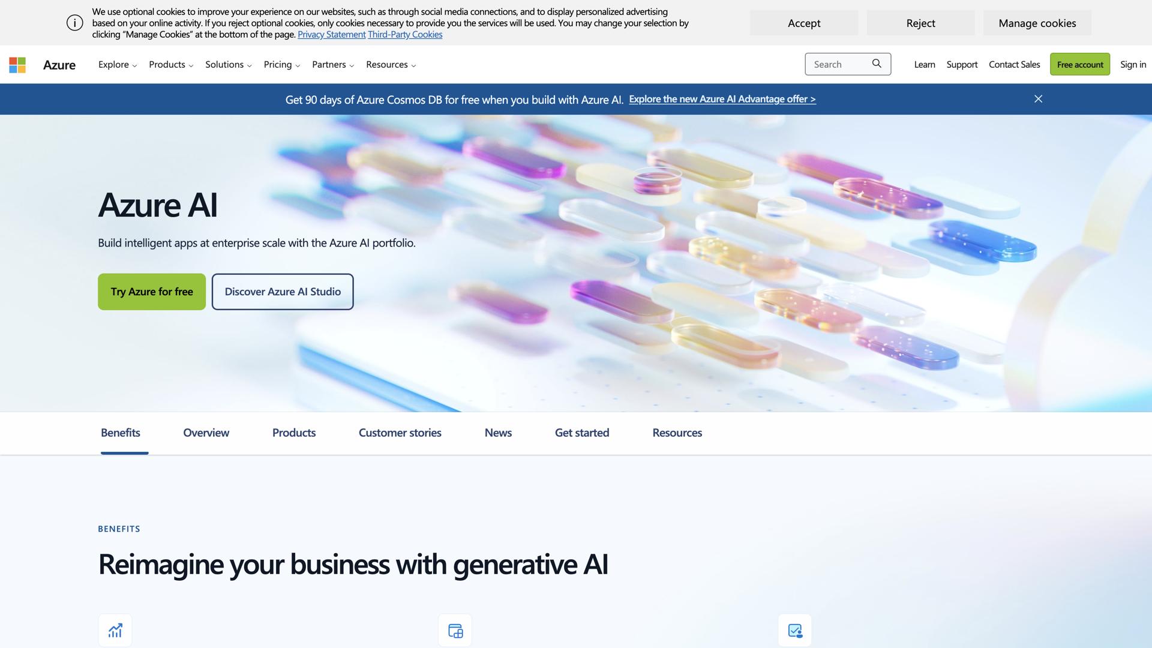This screenshot has width=1152, height=648.
Task: Switch to the Customer stories tab
Action: pos(400,433)
